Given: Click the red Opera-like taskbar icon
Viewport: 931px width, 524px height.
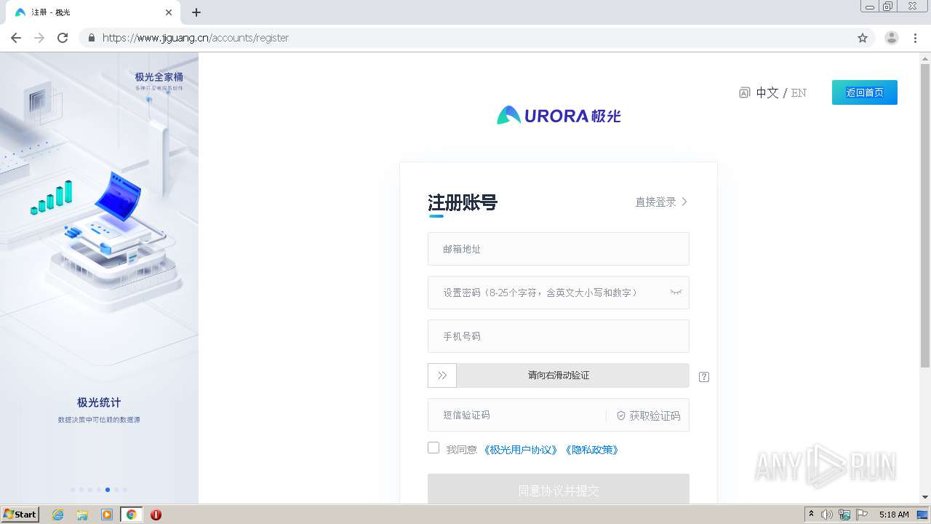Looking at the screenshot, I should pos(156,515).
